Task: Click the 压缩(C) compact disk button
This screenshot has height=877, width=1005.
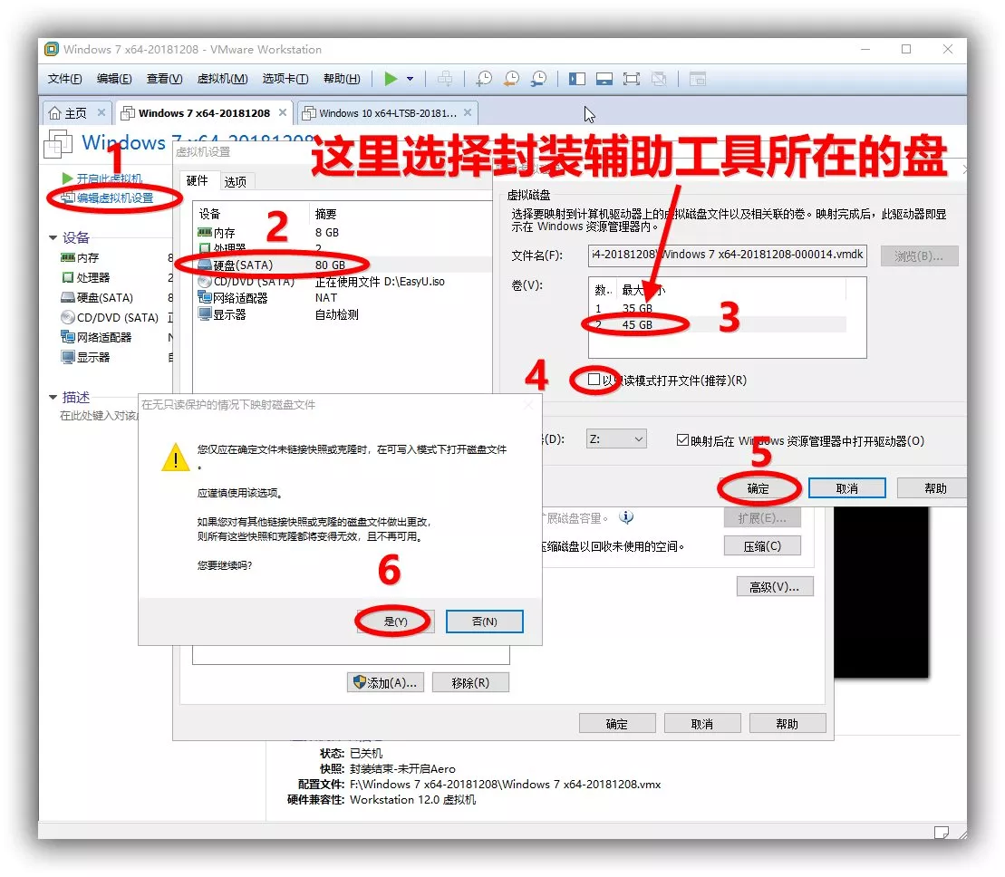Action: pos(762,545)
